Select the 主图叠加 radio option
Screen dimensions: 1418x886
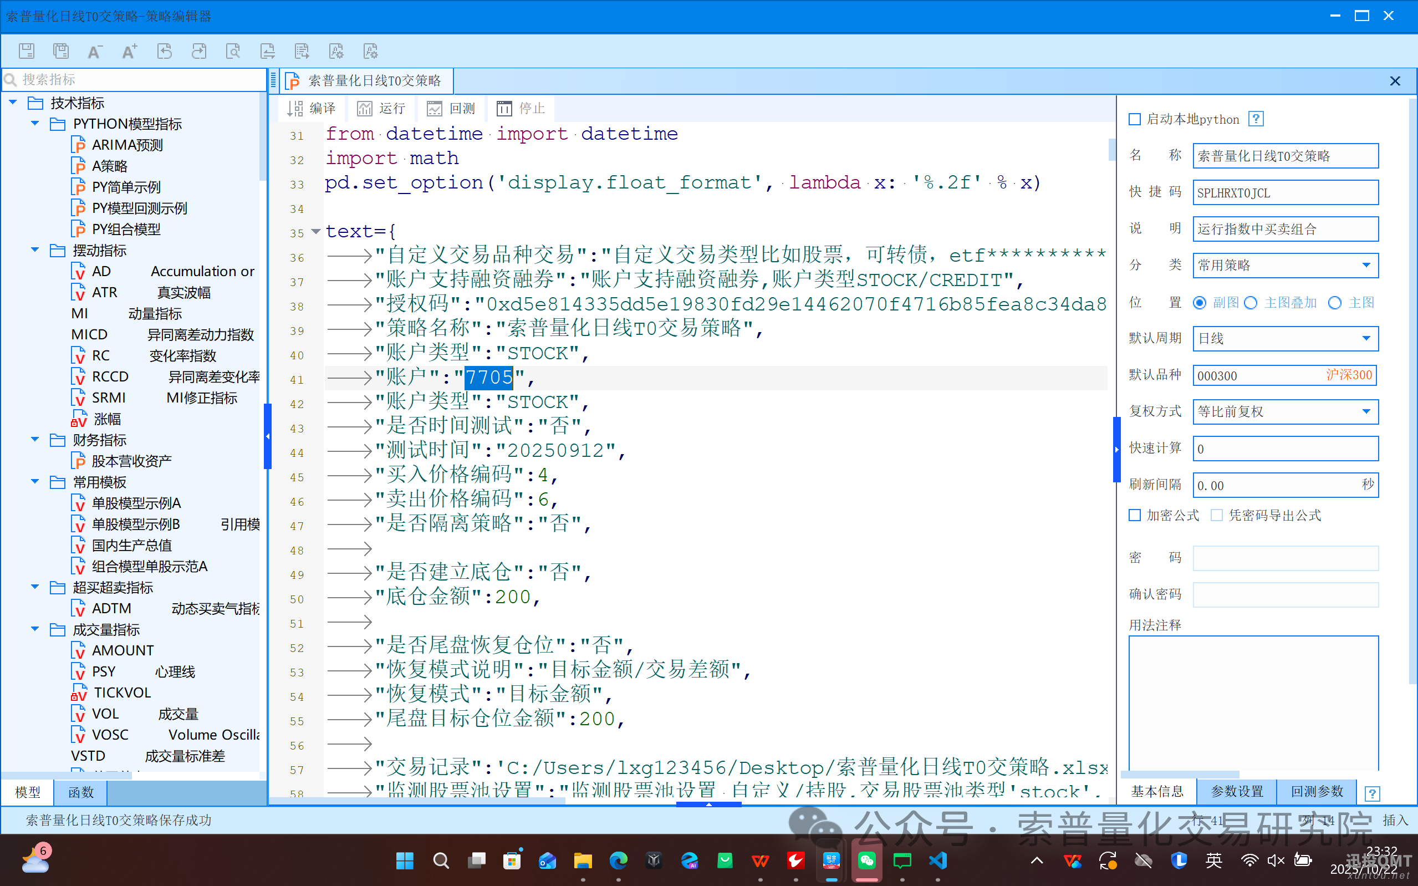pyautogui.click(x=1251, y=303)
